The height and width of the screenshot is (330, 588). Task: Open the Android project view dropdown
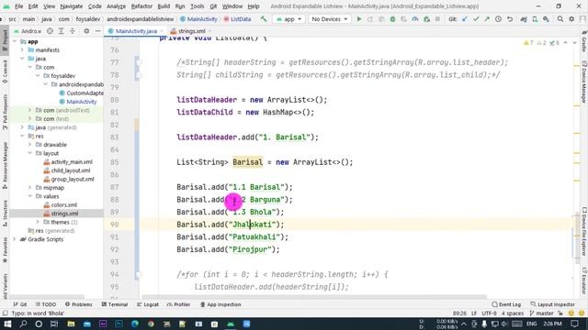coord(28,31)
